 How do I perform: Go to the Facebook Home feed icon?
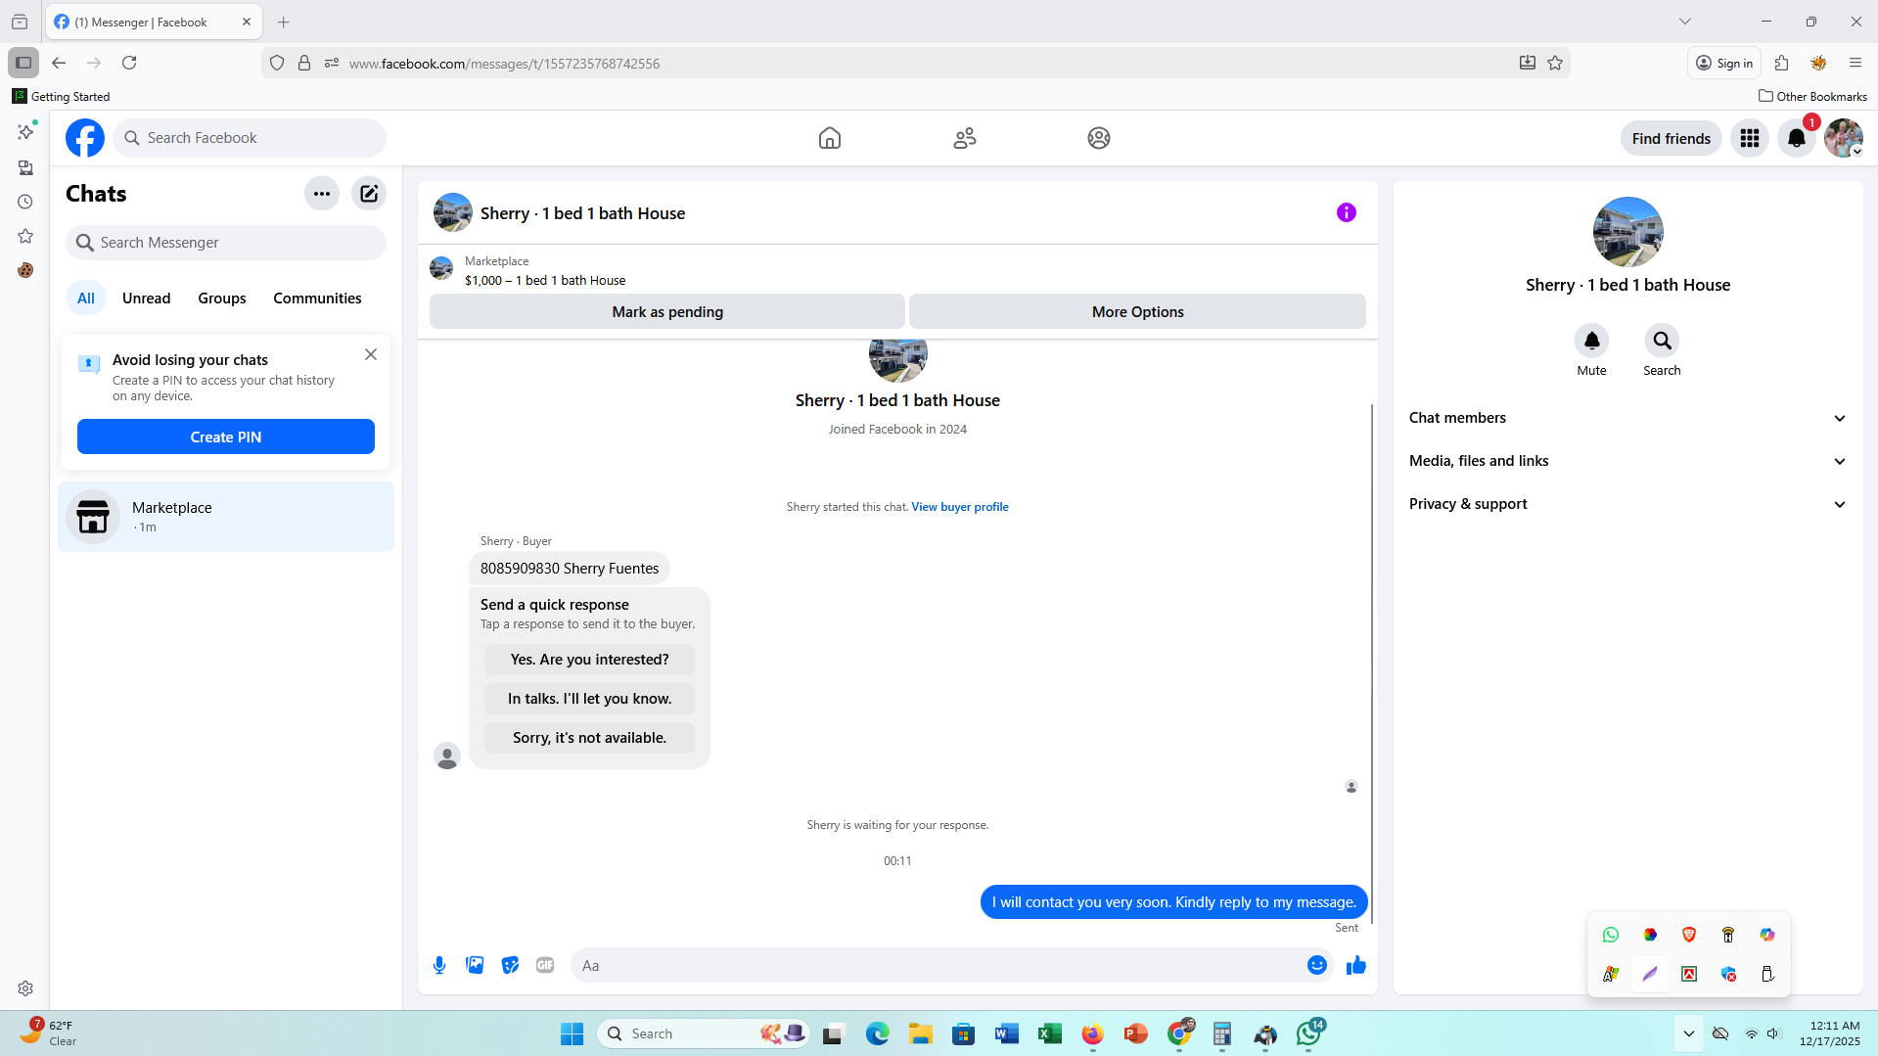(830, 138)
